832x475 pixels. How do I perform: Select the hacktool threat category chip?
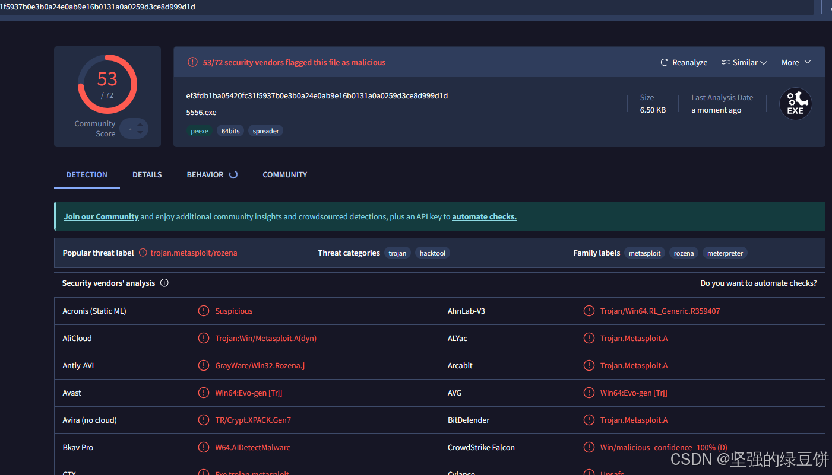tap(432, 253)
